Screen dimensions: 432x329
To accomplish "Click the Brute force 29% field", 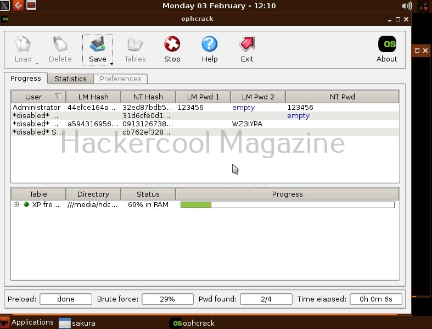I will (167, 299).
